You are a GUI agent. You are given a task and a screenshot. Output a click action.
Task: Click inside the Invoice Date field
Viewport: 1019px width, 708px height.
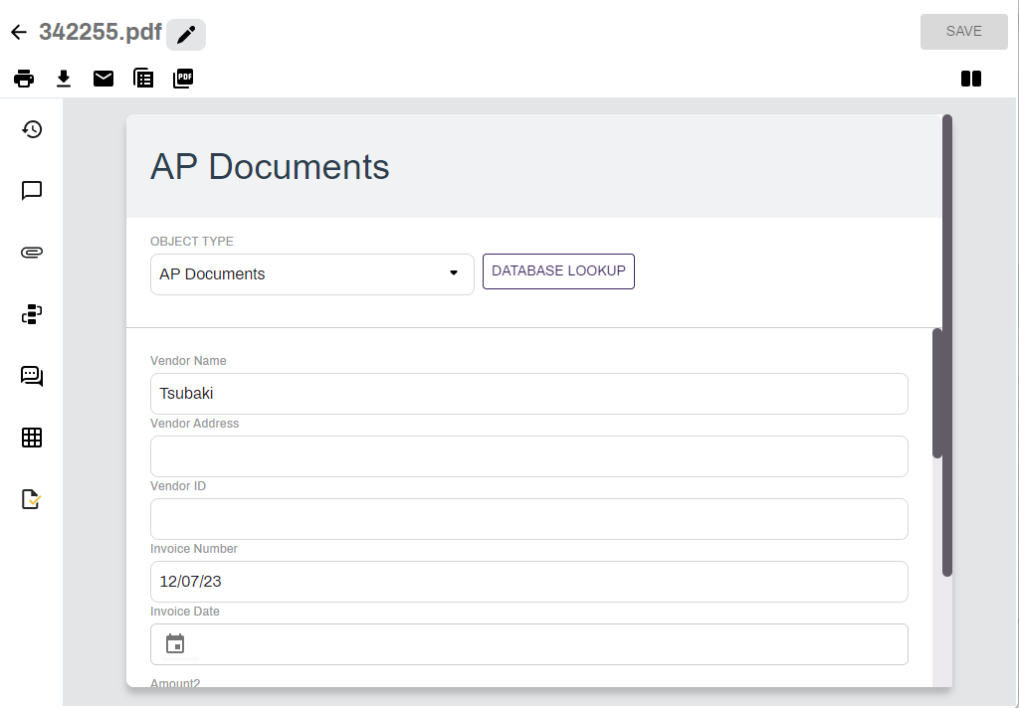point(529,644)
